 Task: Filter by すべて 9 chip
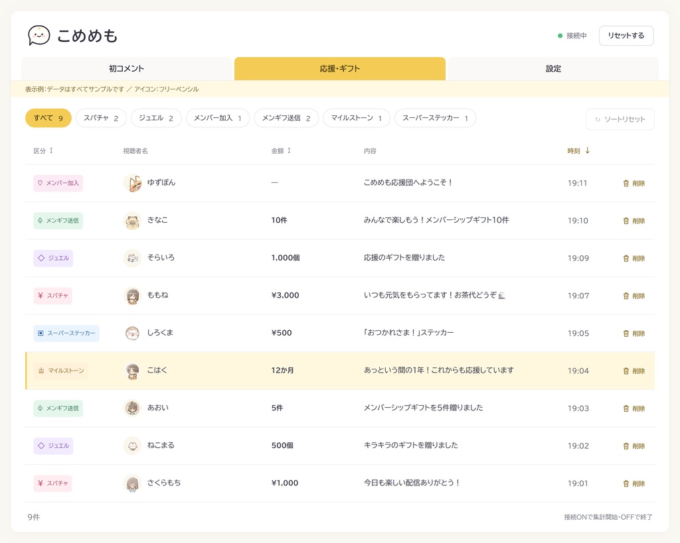coord(48,118)
